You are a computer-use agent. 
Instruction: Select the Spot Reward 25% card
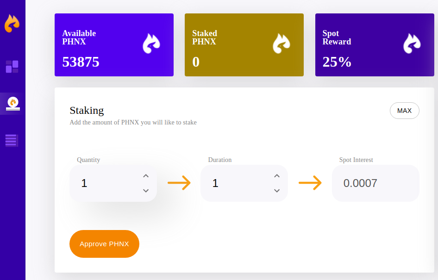click(375, 45)
